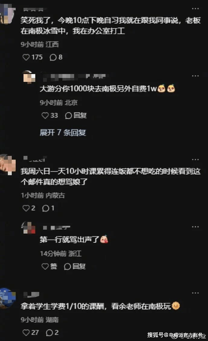Viewport: 208px width, 341px height.
Task: Open the more options menu on the Jiangxi comment
Action: tap(195, 9)
